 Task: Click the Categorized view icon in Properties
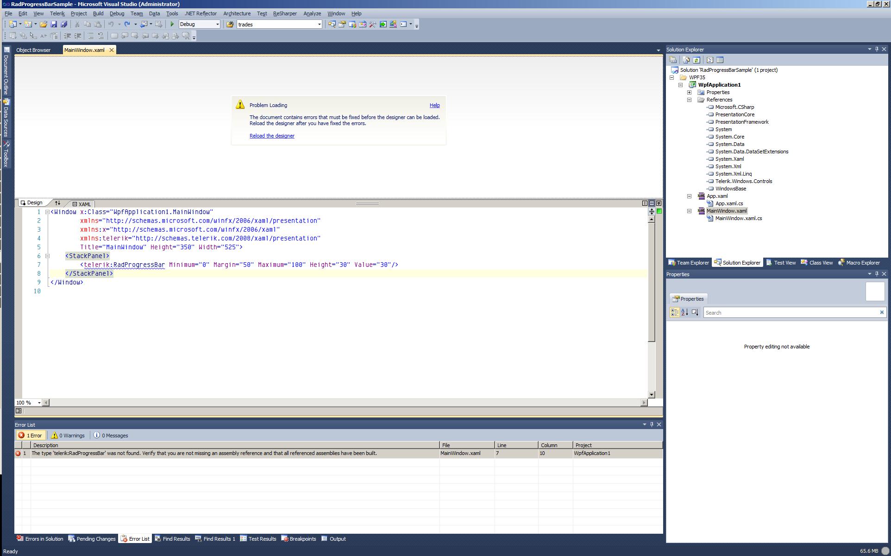click(674, 312)
